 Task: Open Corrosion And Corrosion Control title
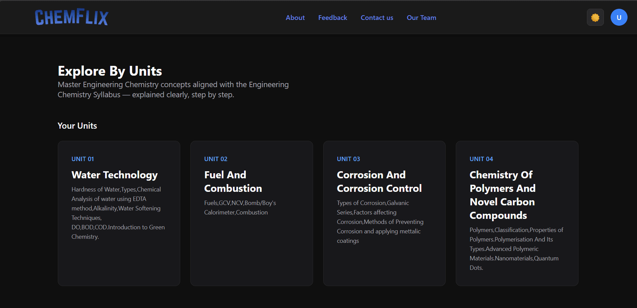click(x=379, y=182)
